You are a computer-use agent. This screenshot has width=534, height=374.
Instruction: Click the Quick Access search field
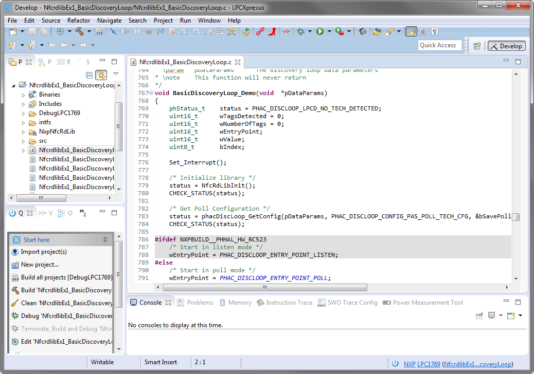click(438, 45)
